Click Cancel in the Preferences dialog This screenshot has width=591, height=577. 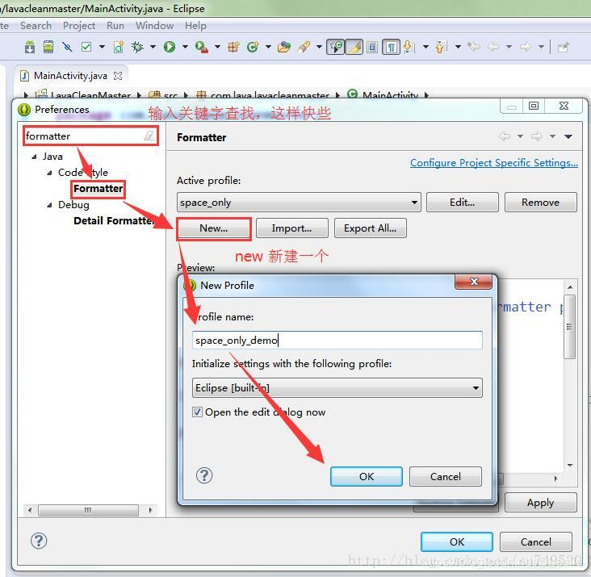point(536,541)
